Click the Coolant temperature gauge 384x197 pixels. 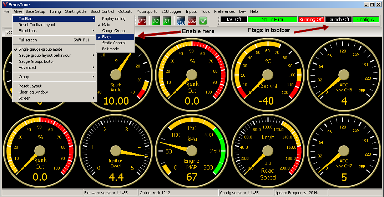tap(268, 75)
